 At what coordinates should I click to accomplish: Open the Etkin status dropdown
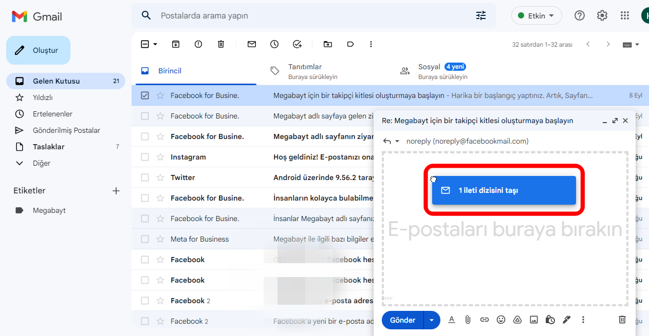[x=536, y=16]
